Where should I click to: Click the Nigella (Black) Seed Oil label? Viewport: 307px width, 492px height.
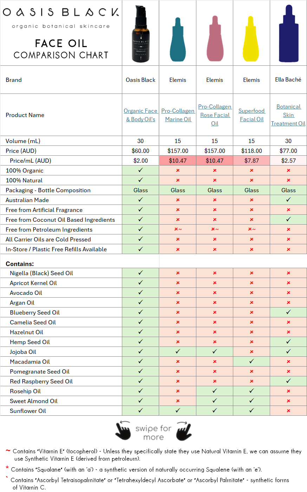pyautogui.click(x=41, y=273)
